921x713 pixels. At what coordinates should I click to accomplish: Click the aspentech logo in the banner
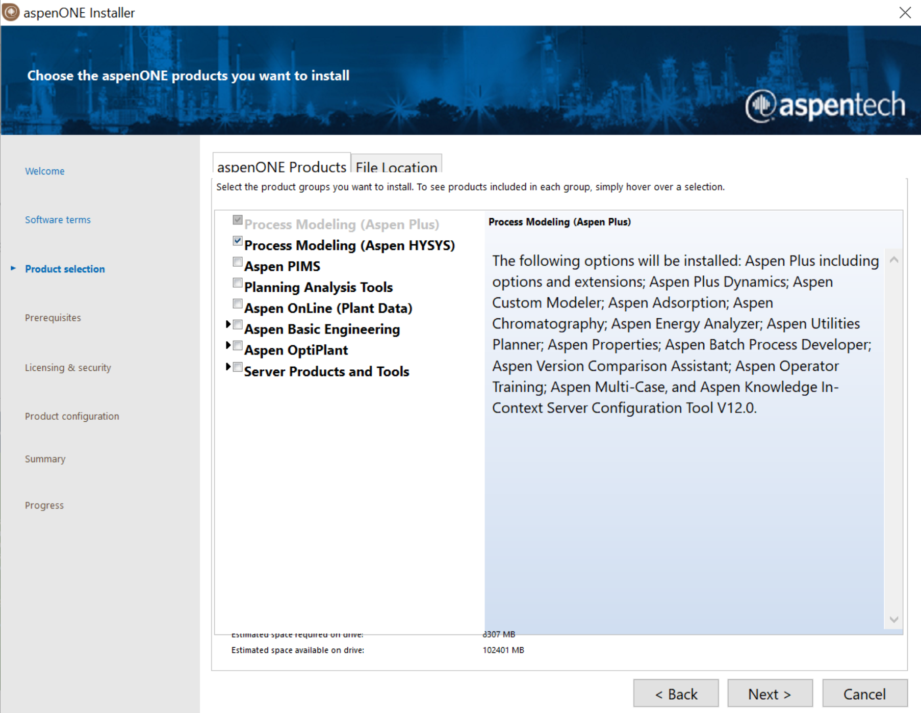(x=825, y=106)
